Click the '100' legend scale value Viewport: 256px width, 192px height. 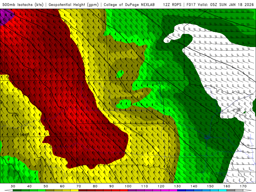(x=128, y=186)
